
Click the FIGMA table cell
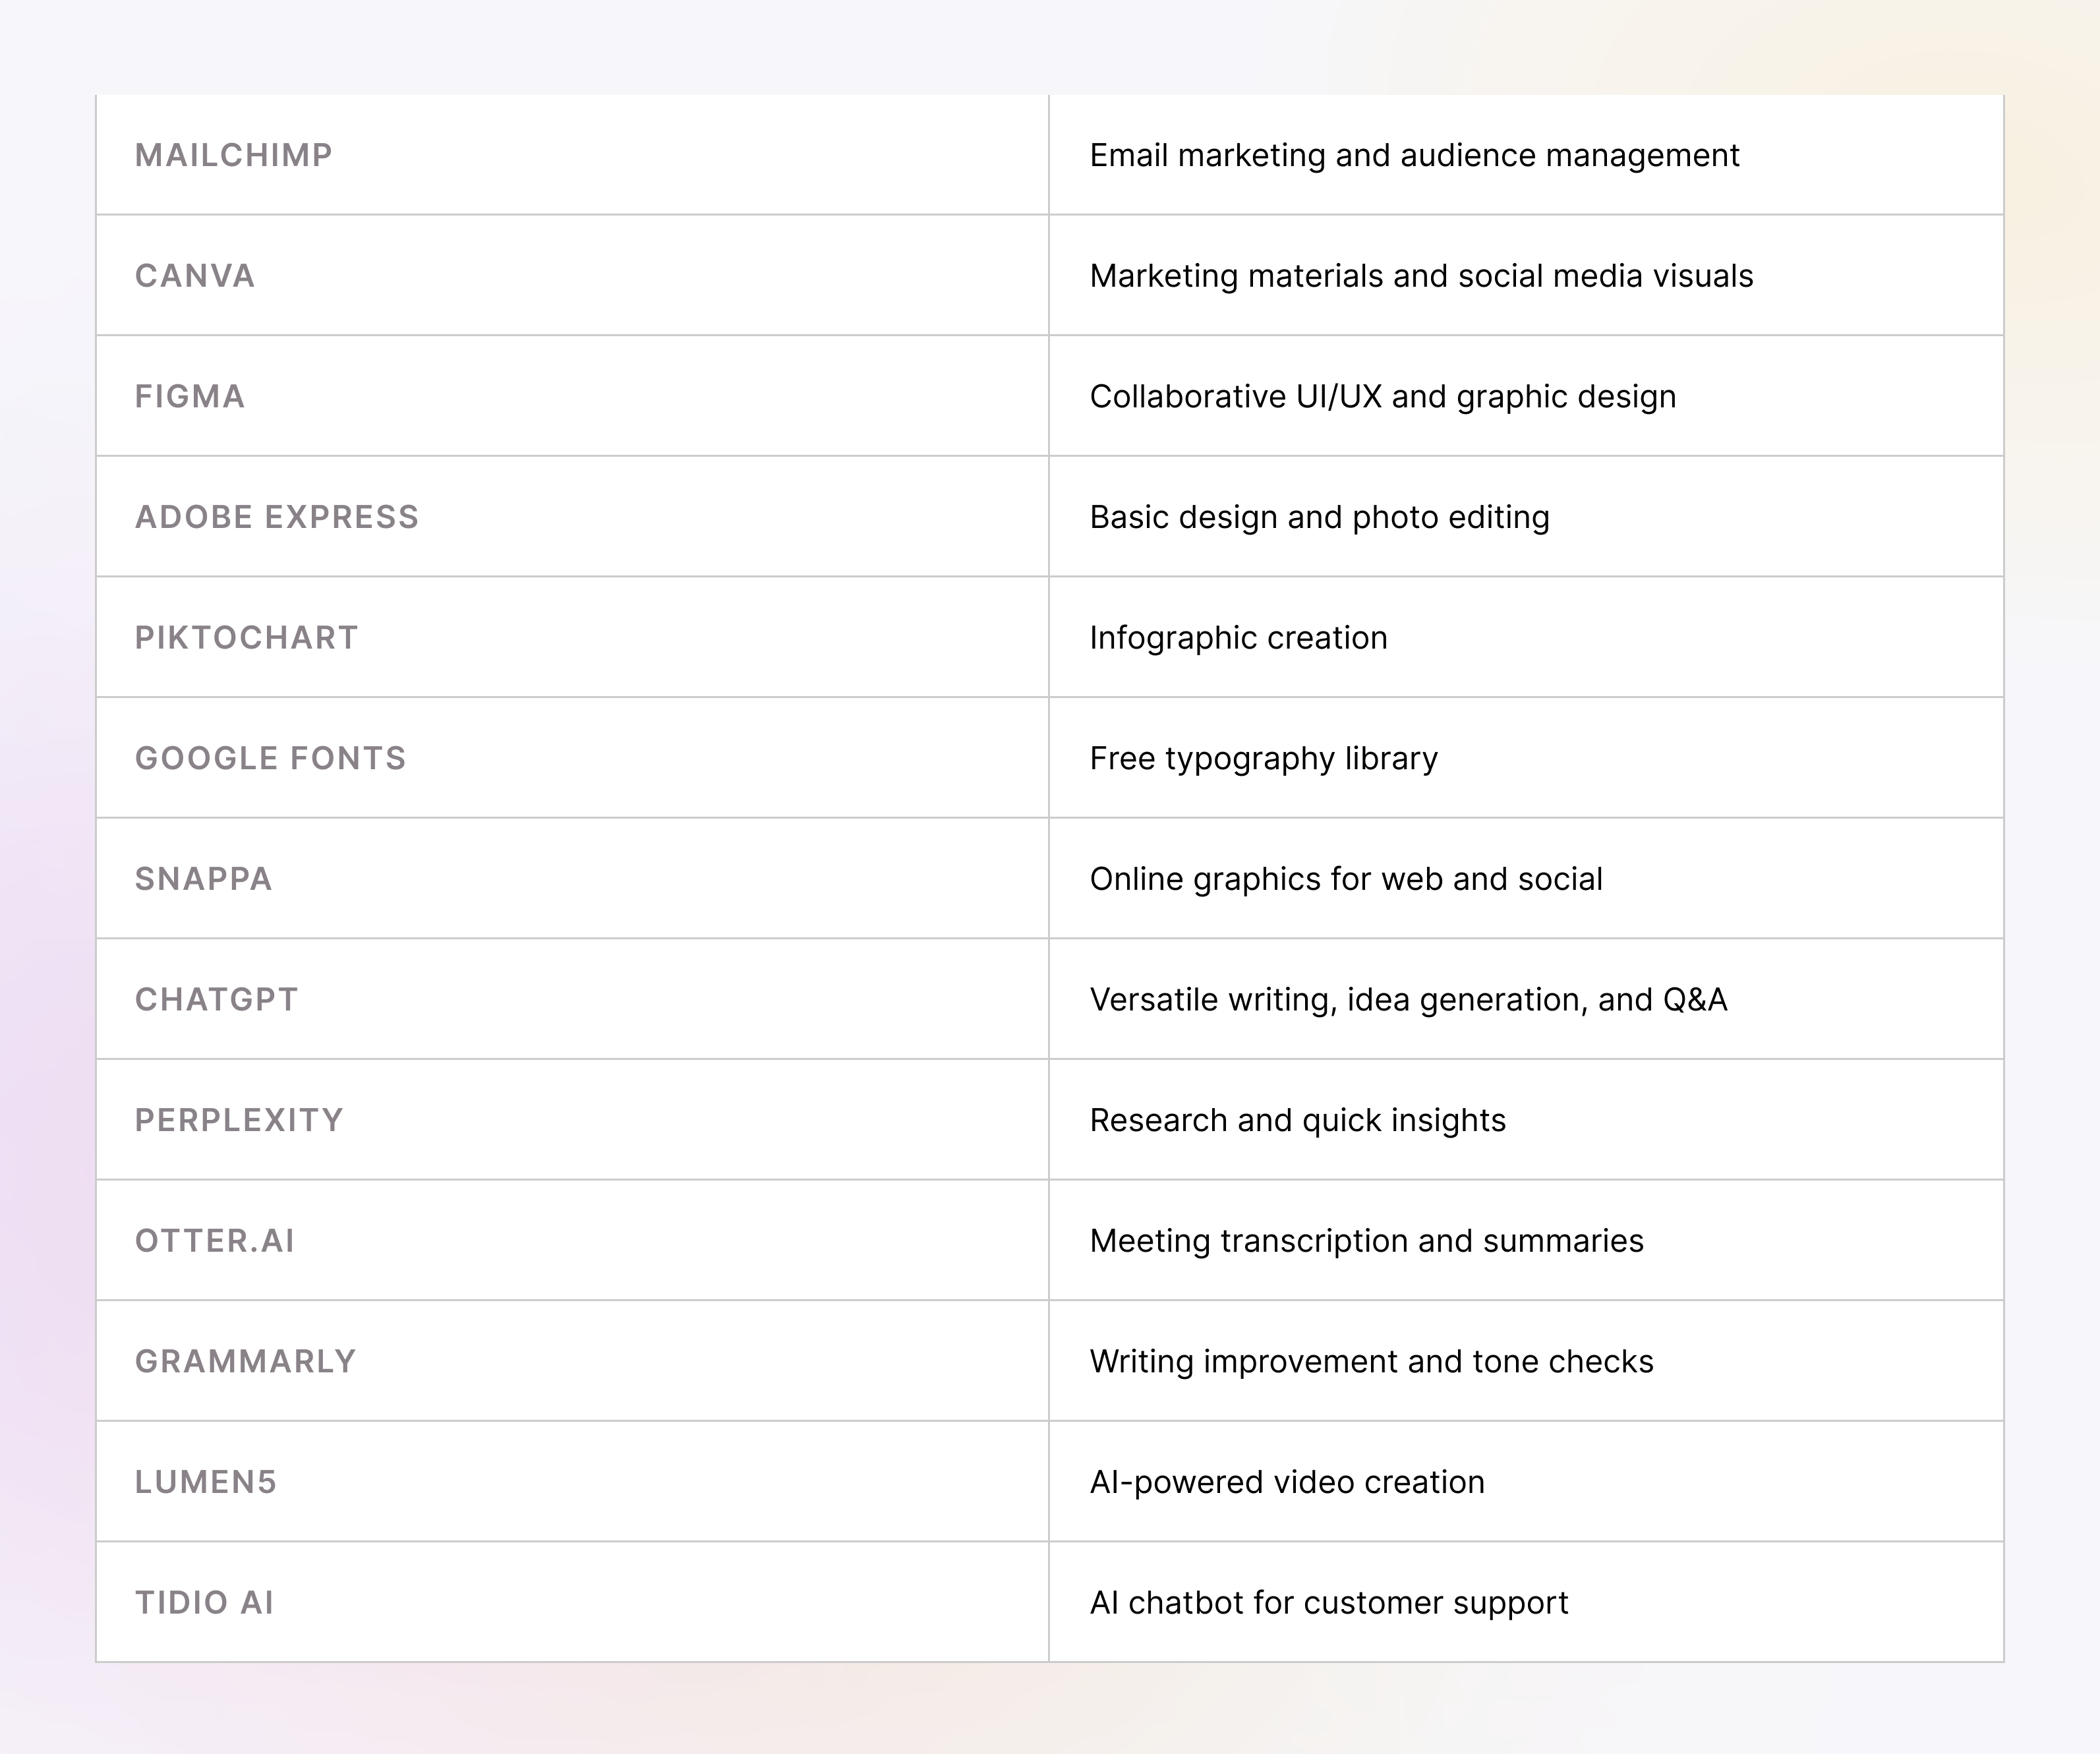572,396
